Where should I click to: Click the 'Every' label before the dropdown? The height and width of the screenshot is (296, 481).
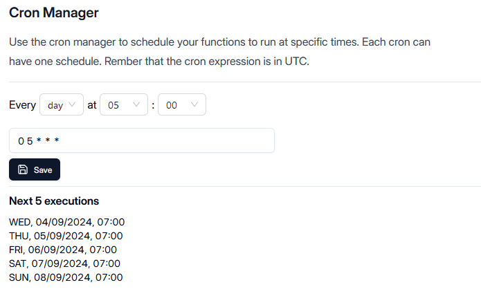(22, 105)
